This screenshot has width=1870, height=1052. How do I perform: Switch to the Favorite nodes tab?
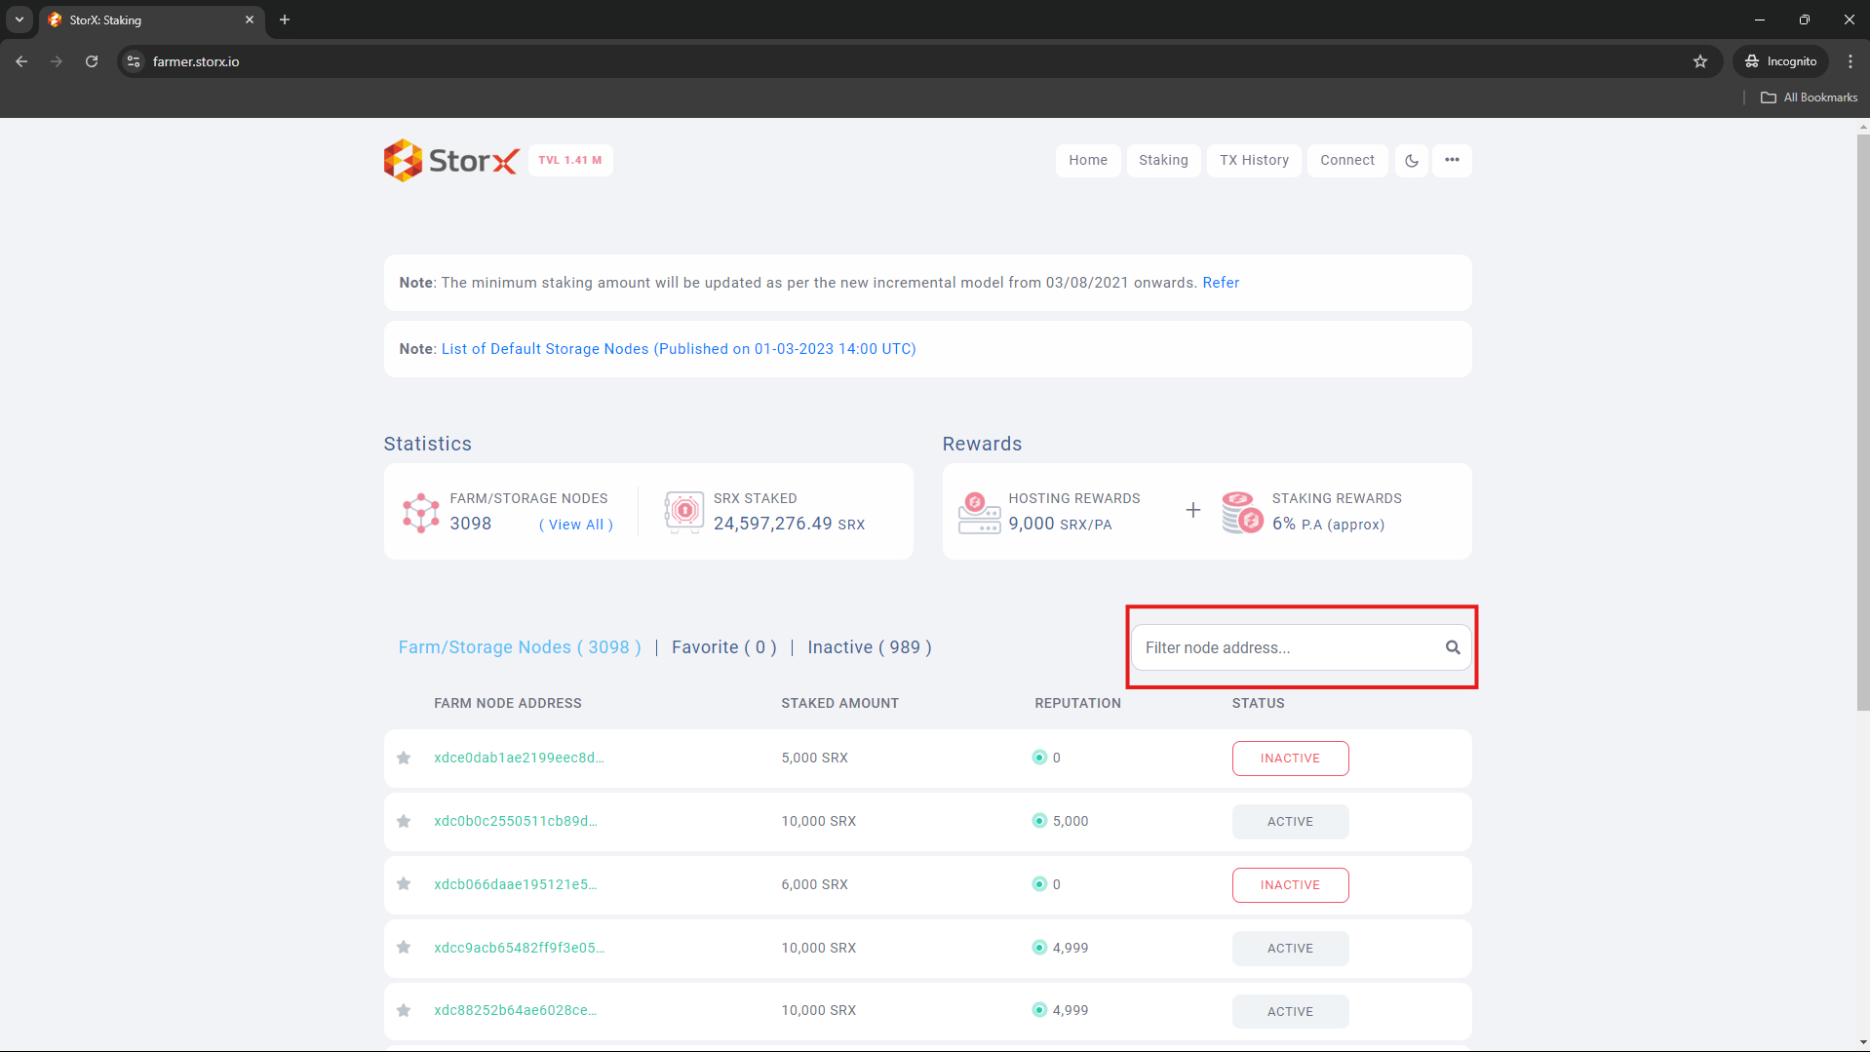723,646
